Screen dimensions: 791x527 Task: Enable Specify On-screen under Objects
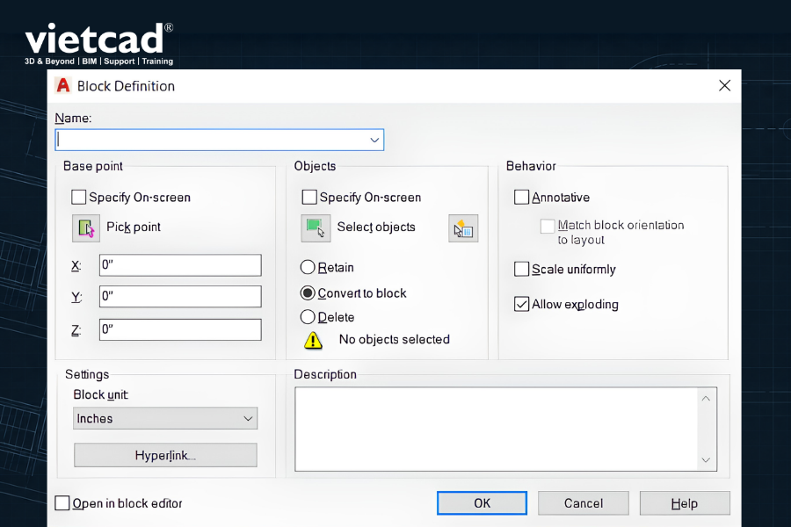[x=309, y=197]
